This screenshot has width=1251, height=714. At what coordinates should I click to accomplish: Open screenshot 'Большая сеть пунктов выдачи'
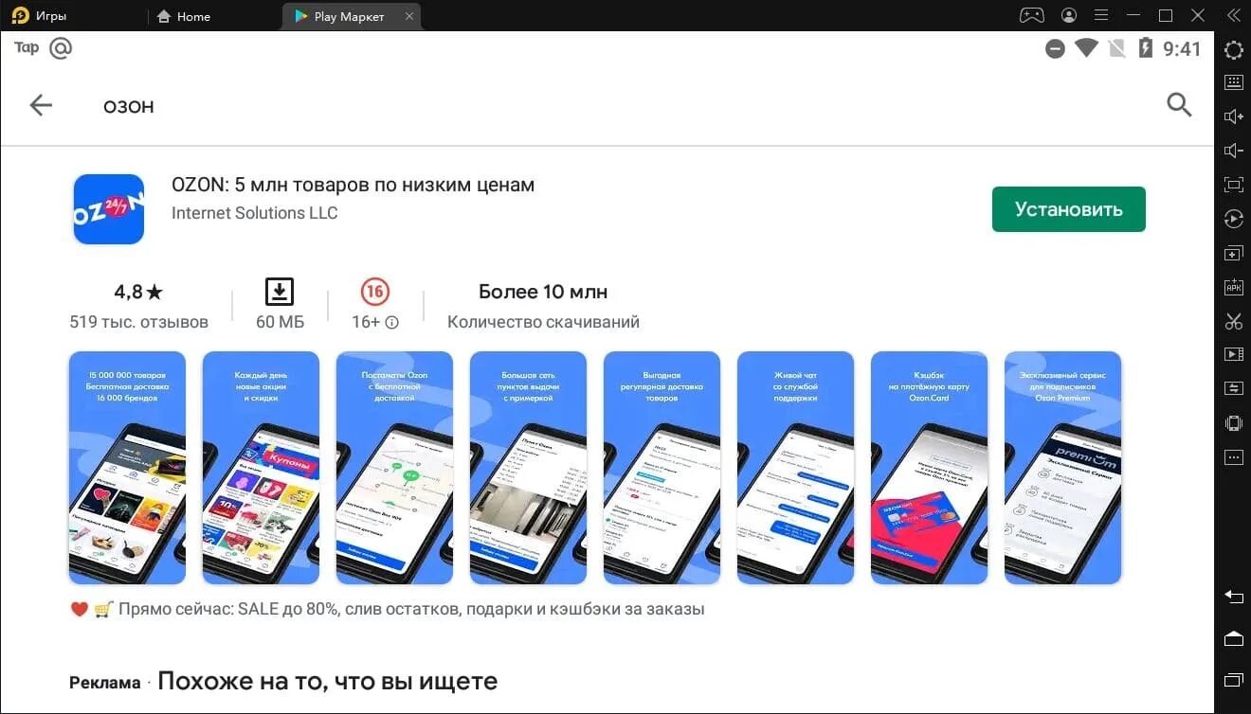[x=528, y=468]
